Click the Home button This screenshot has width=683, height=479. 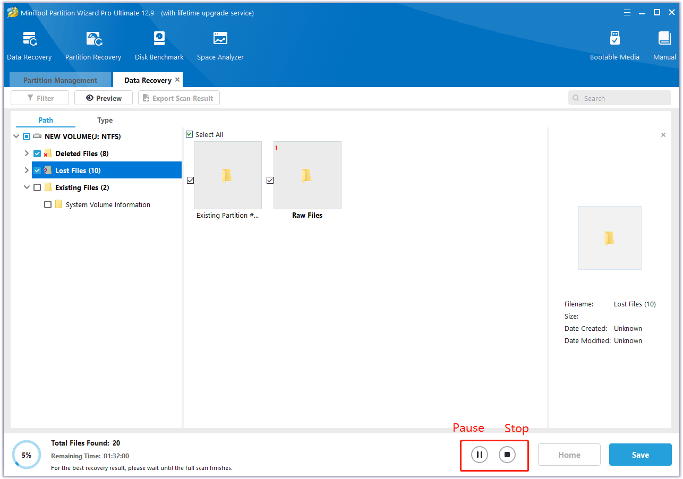click(x=569, y=455)
